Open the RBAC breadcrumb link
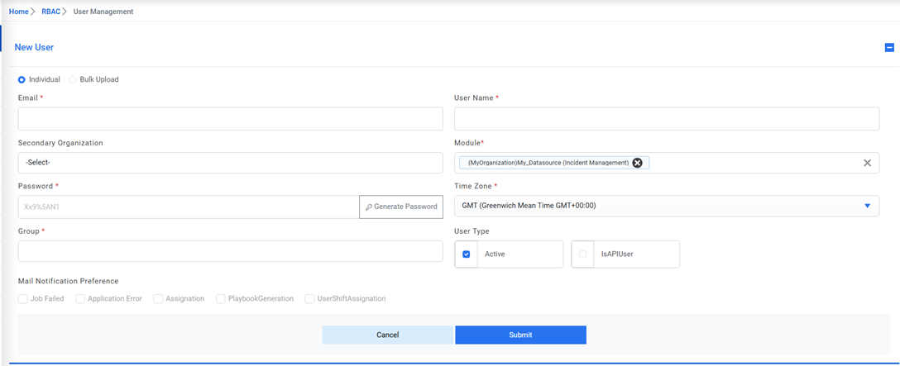The width and height of the screenshot is (900, 366). 50,12
